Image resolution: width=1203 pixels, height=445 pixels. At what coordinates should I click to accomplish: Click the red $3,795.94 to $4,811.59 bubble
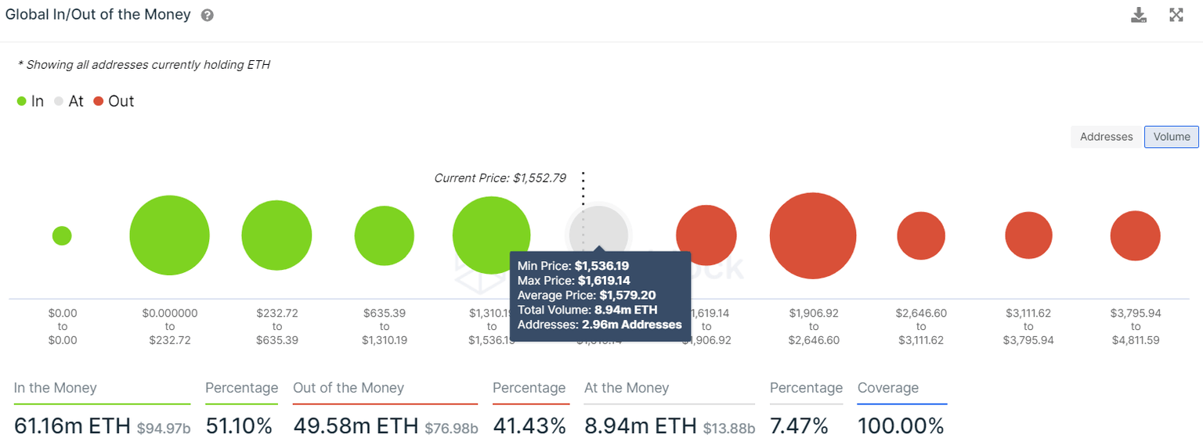tap(1135, 235)
